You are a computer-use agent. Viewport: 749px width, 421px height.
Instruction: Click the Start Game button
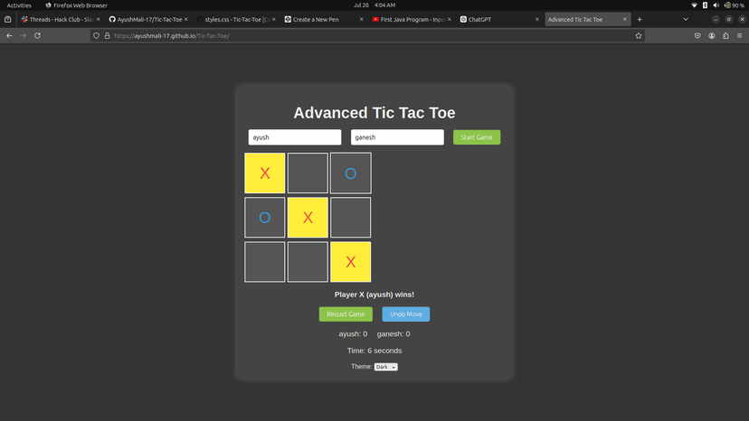coord(477,137)
